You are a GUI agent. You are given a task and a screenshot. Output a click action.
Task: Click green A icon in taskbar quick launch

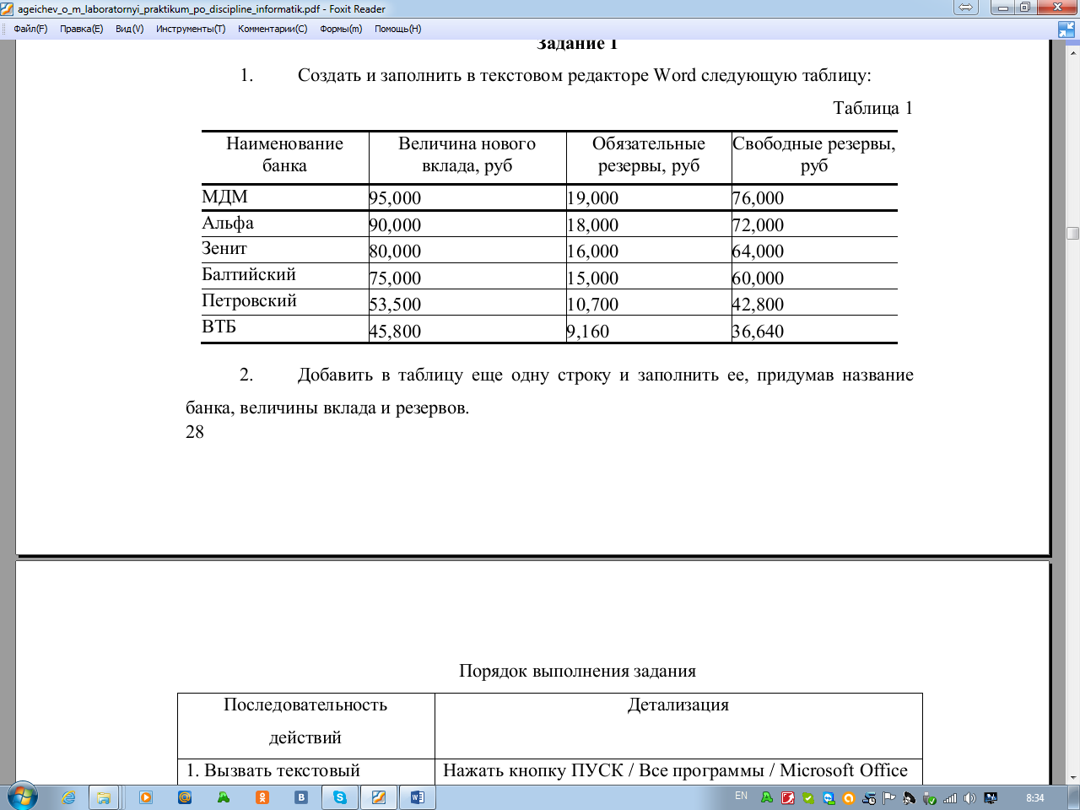pyautogui.click(x=224, y=797)
